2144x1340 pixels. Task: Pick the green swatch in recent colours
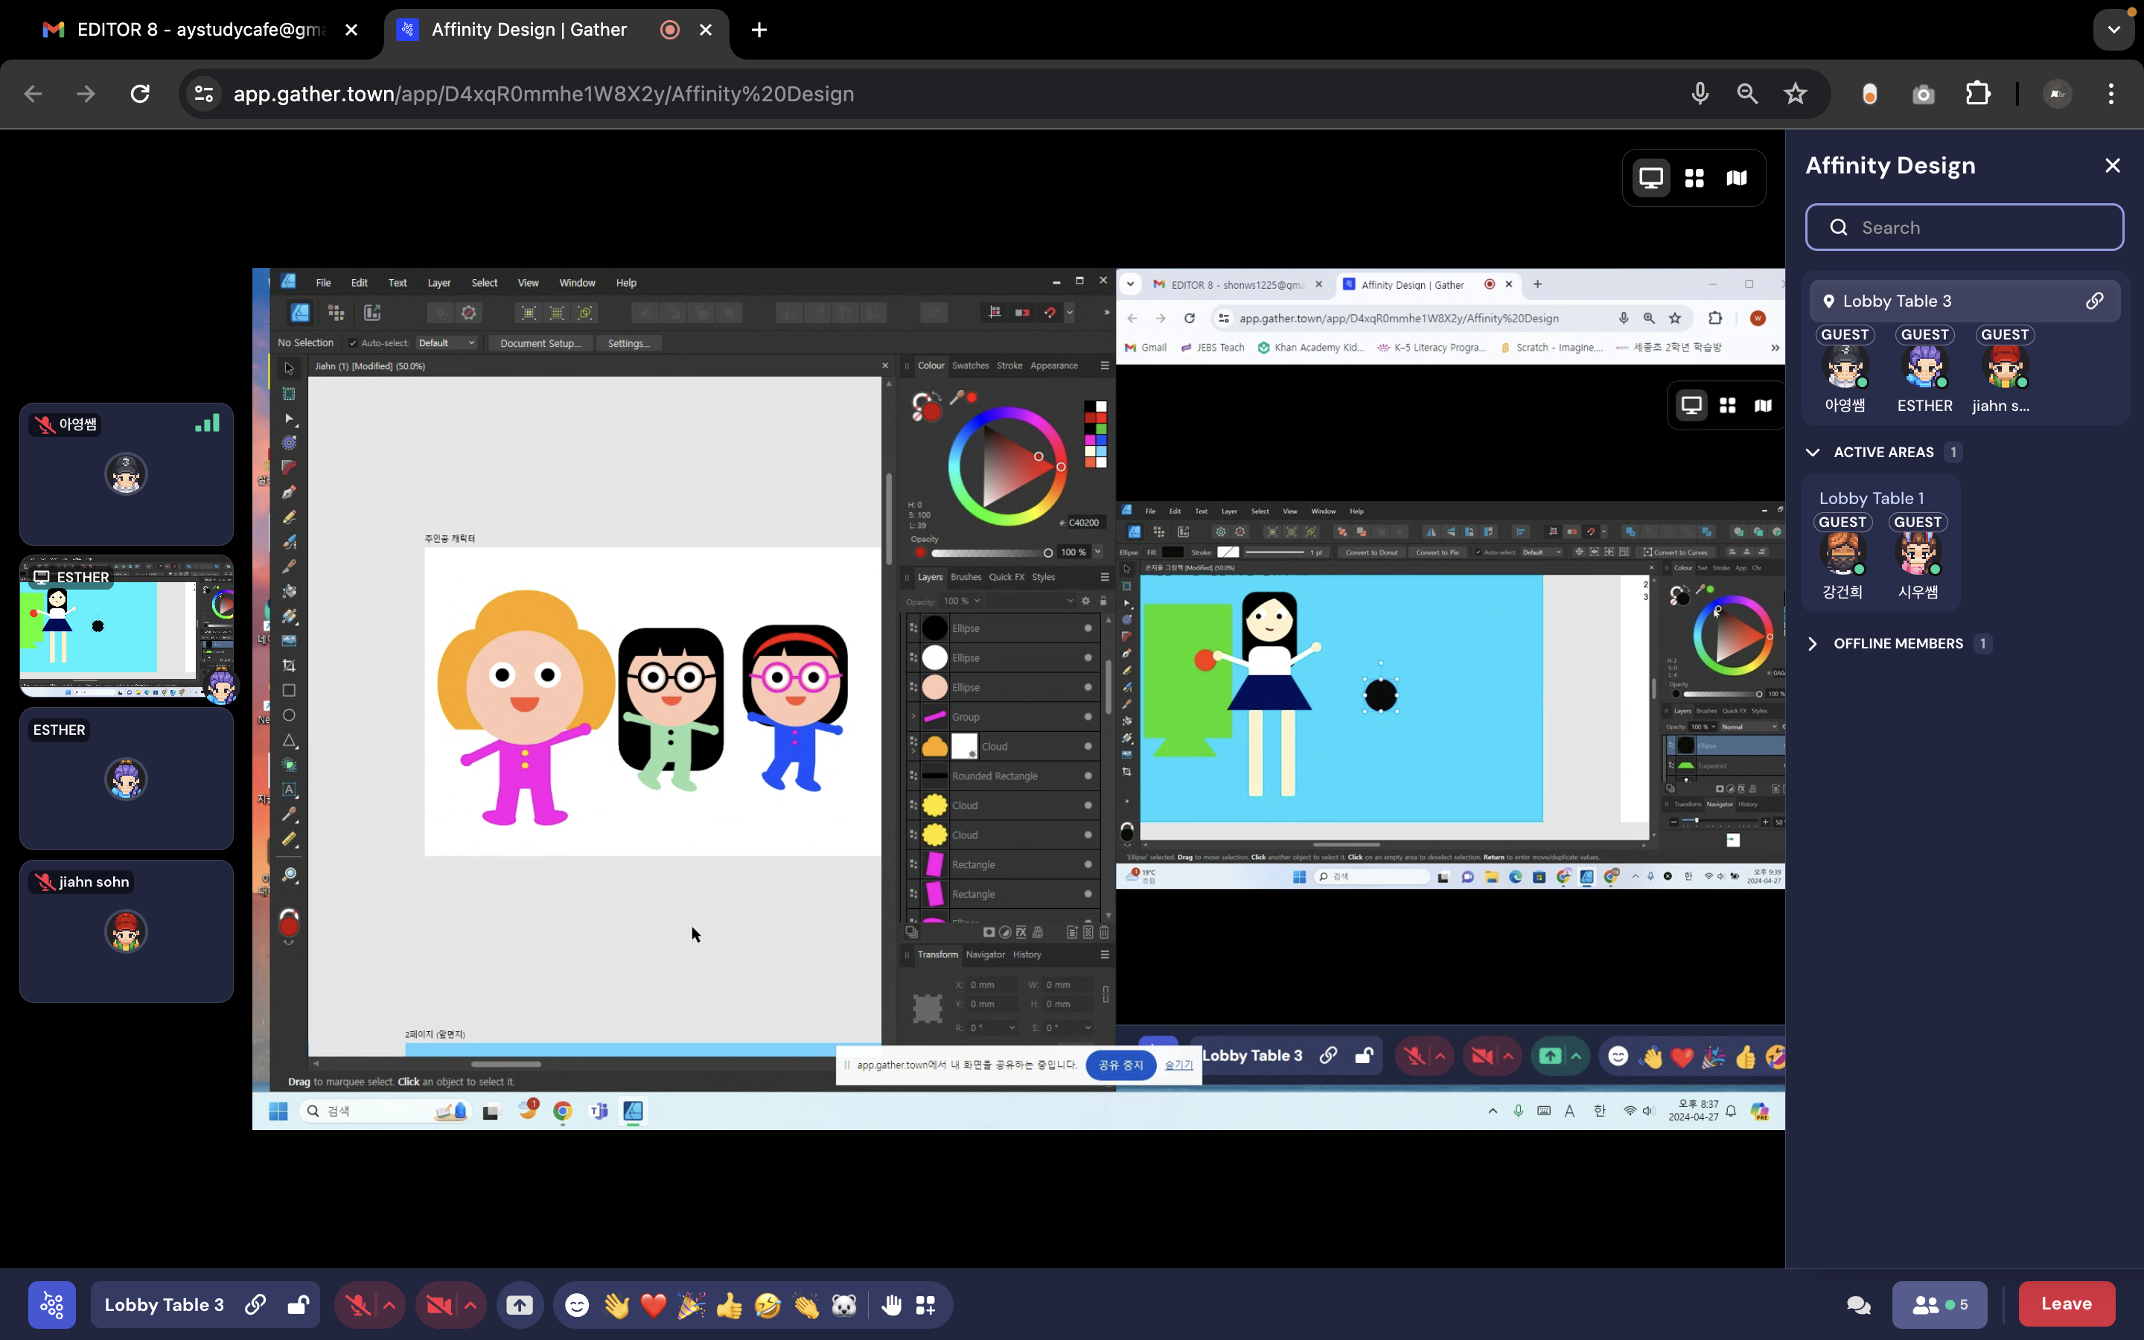tap(1100, 429)
